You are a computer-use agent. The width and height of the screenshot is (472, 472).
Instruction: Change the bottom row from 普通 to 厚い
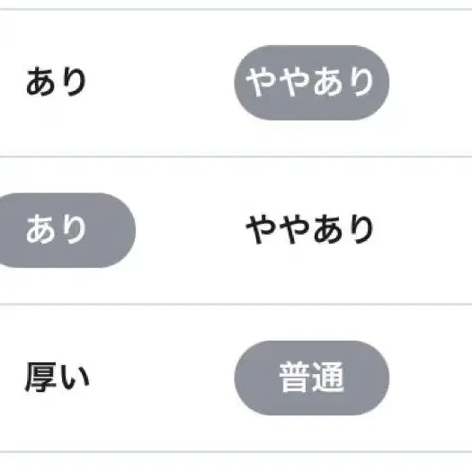57,378
